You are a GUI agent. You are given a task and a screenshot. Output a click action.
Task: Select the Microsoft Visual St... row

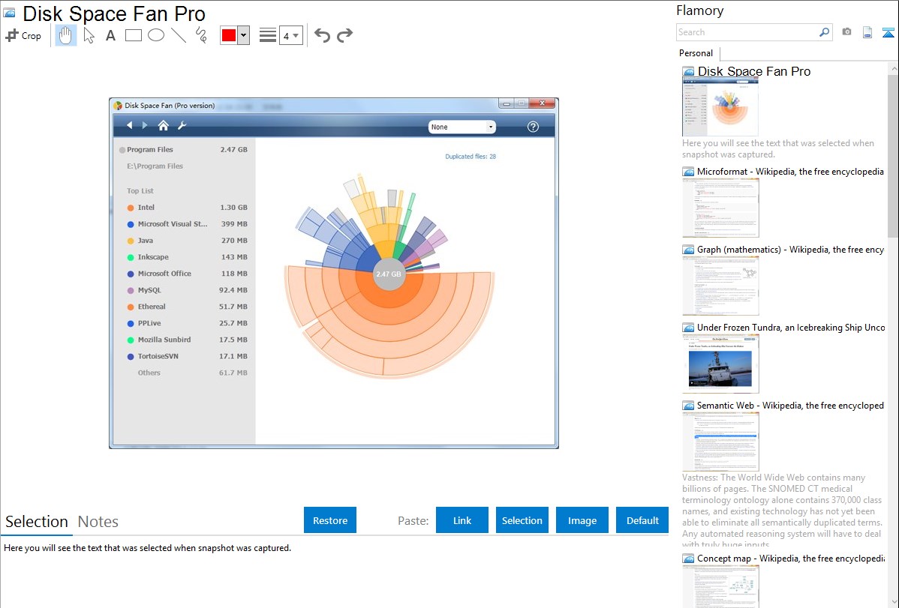(187, 224)
